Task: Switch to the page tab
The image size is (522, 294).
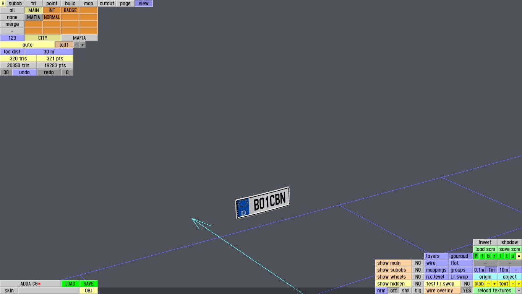Action: pyautogui.click(x=125, y=3)
